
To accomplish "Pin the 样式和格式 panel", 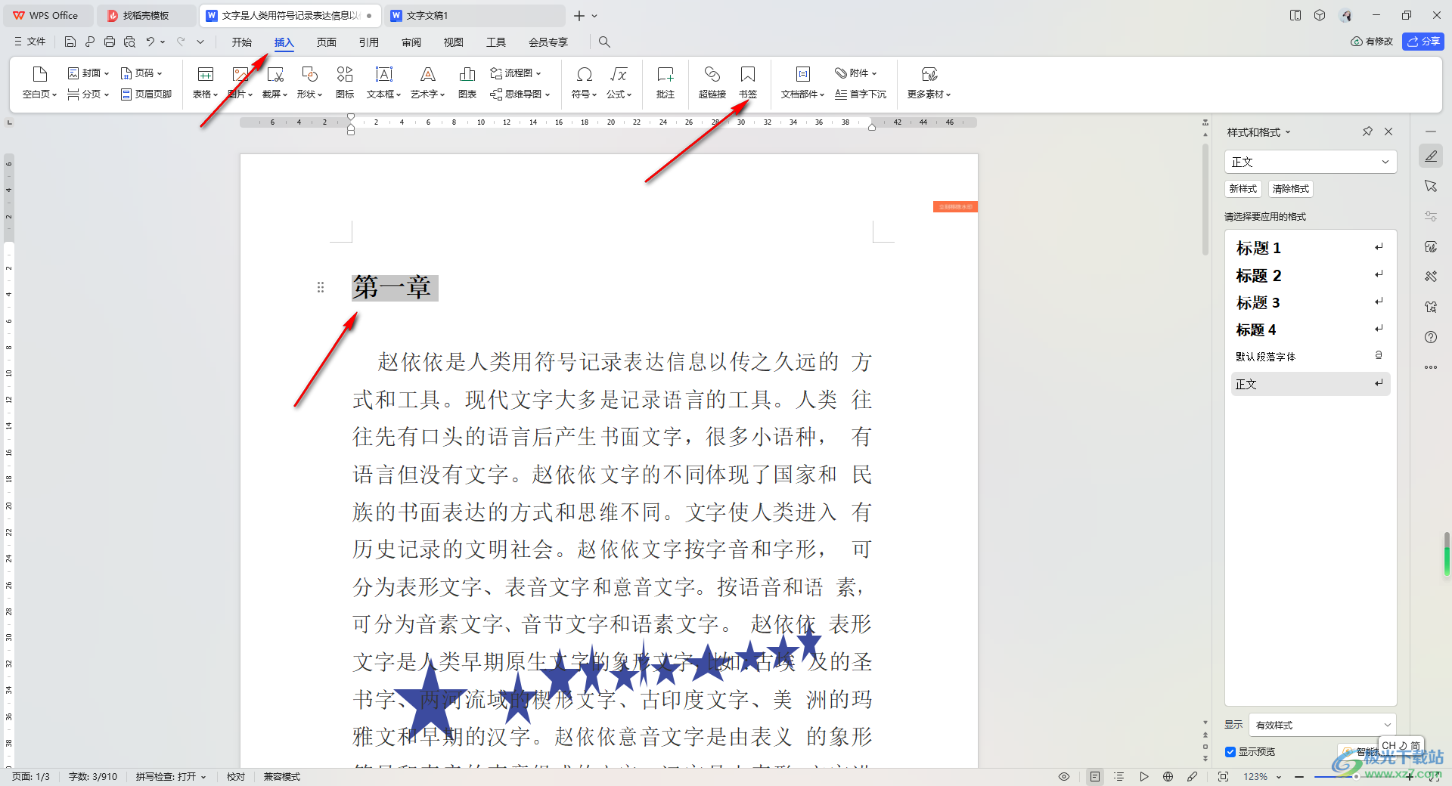I will tap(1367, 132).
